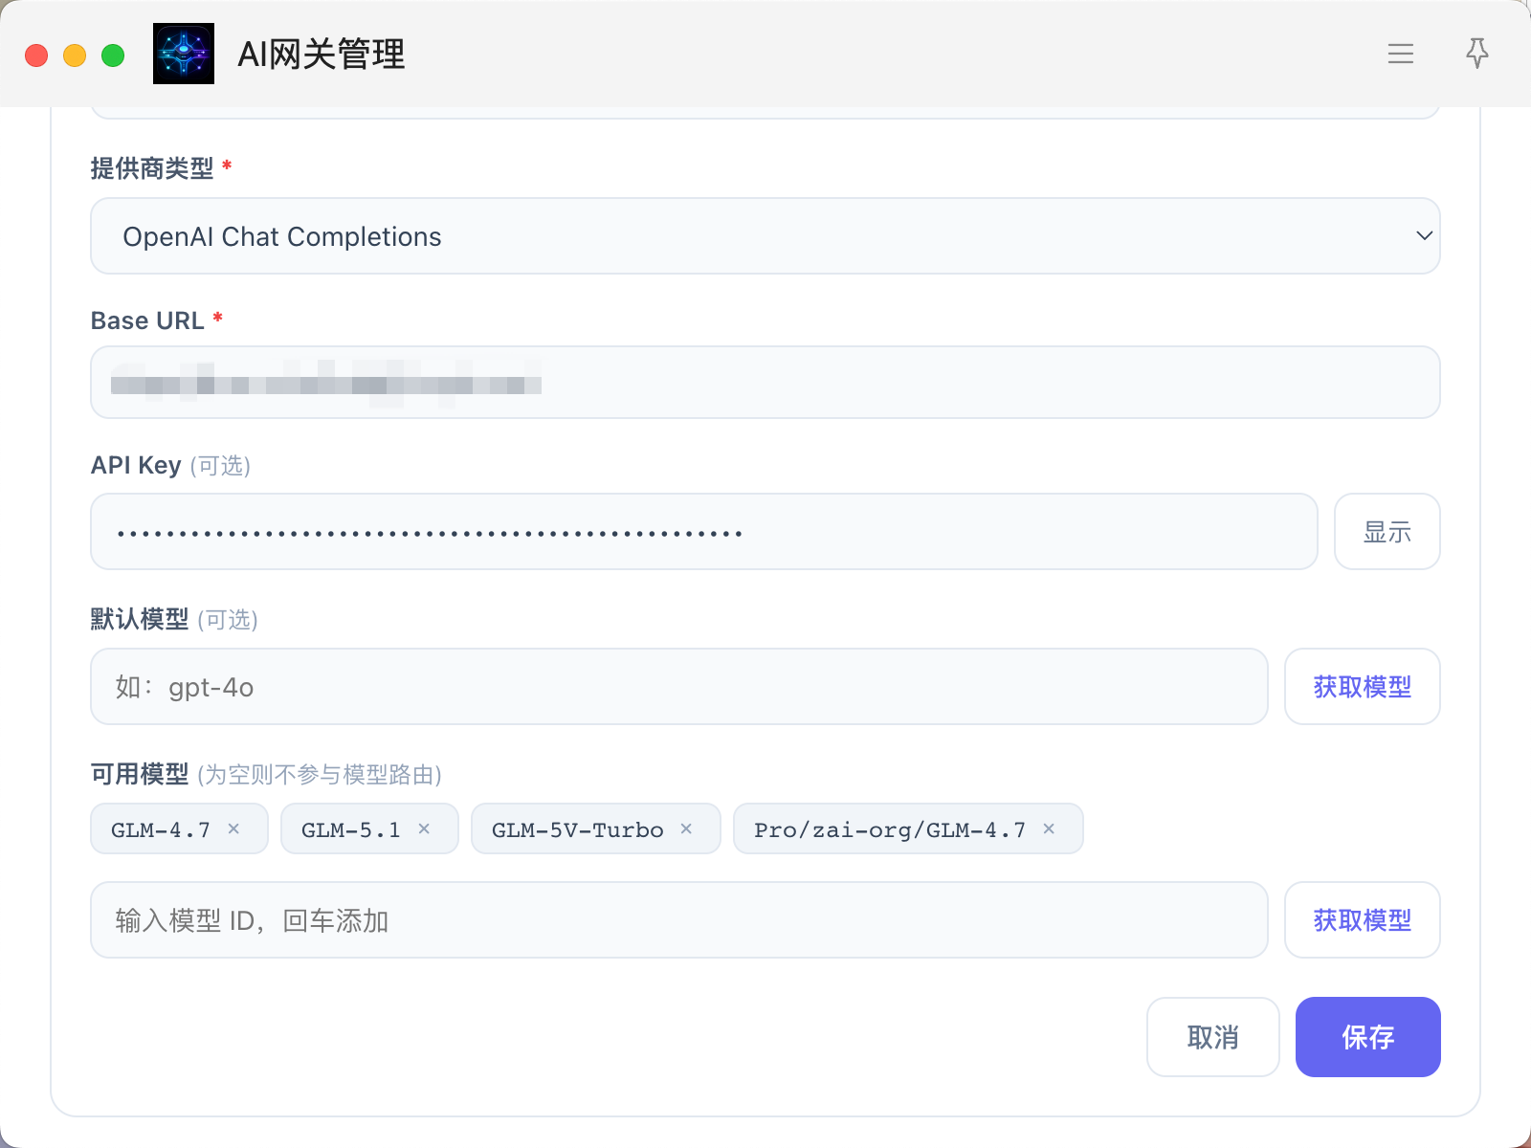This screenshot has width=1531, height=1148.
Task: Minimize the window with yellow button
Action: click(x=75, y=55)
